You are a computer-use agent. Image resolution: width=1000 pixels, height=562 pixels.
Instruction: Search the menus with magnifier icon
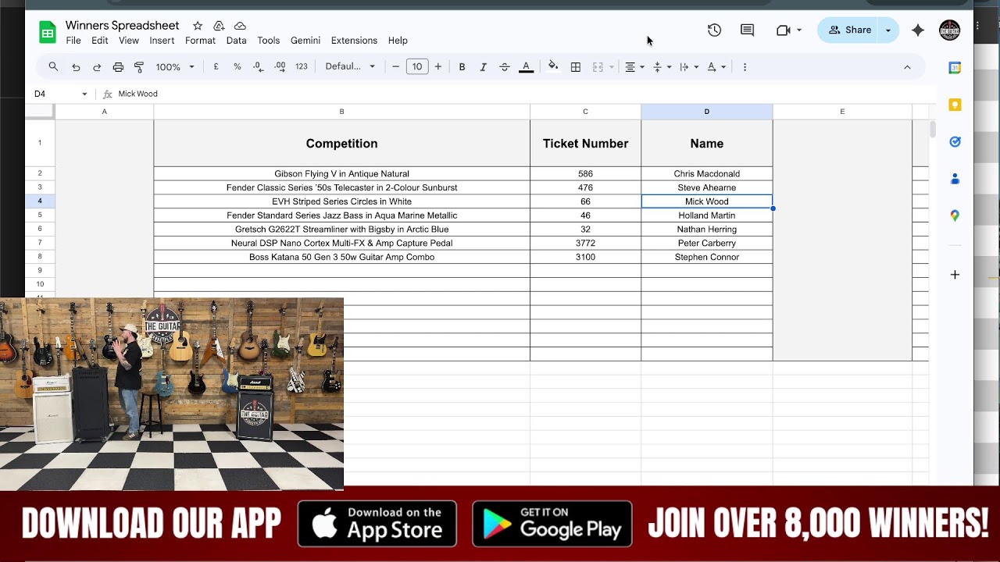pyautogui.click(x=53, y=67)
